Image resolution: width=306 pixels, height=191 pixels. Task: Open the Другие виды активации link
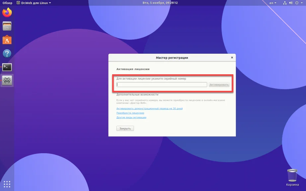[131, 117]
